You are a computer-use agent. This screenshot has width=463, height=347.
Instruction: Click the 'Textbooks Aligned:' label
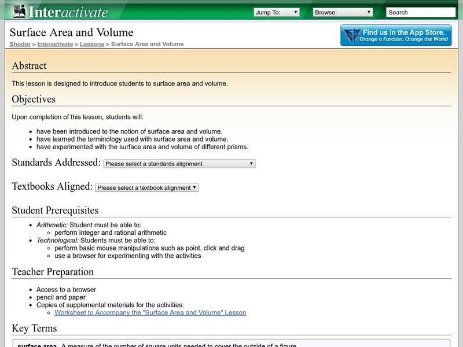tap(52, 187)
